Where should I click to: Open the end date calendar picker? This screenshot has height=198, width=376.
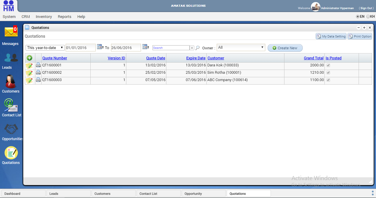tap(145, 47)
